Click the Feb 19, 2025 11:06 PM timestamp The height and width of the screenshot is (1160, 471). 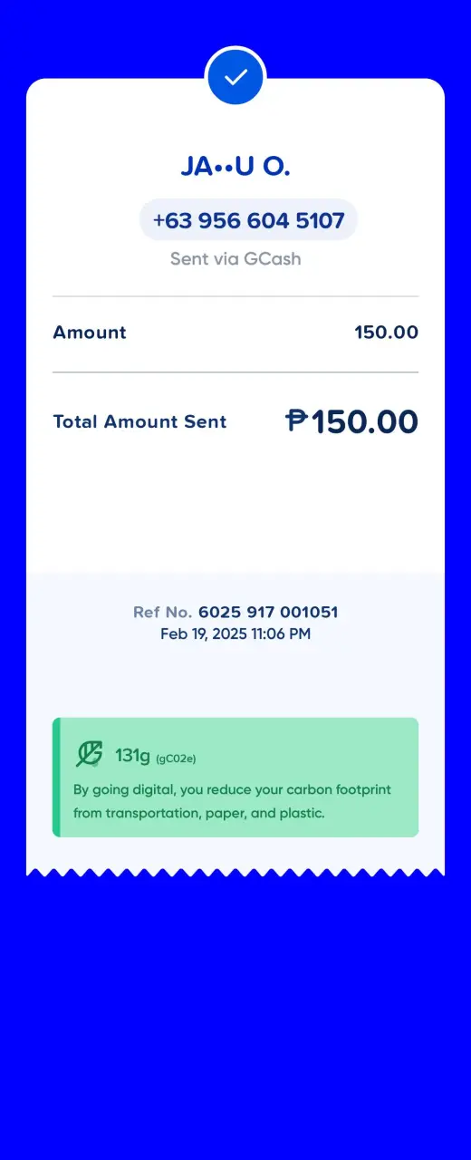(x=235, y=634)
